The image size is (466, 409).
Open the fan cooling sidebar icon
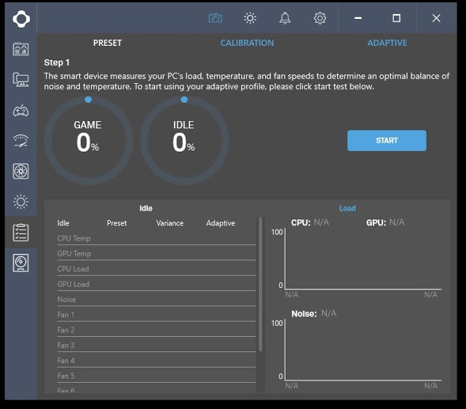21,171
